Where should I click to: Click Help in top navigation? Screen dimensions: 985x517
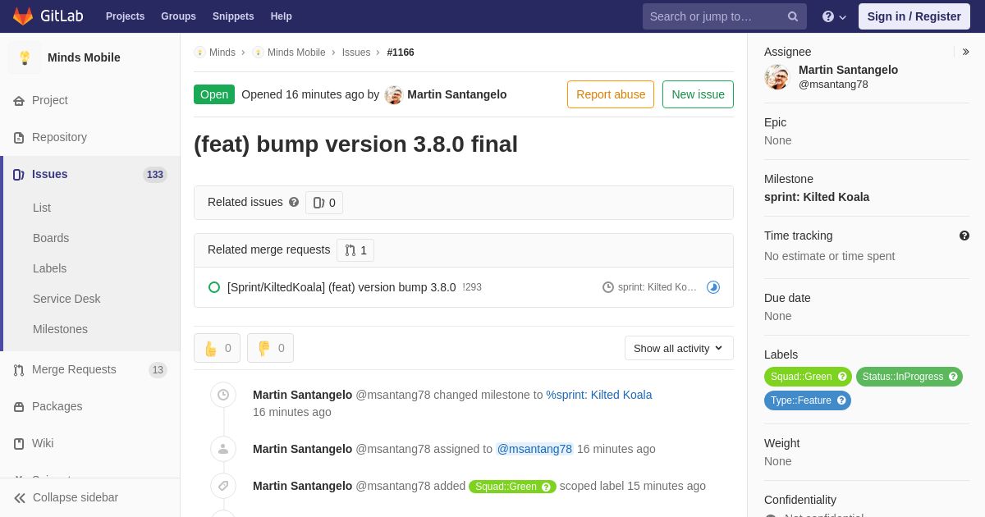pyautogui.click(x=282, y=16)
